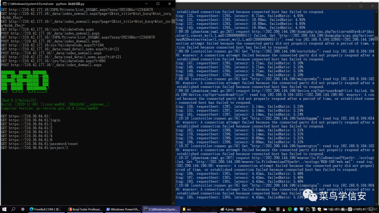Minimize the cmd.exe python window
The height and width of the screenshot is (213, 379).
pyautogui.click(x=146, y=4)
